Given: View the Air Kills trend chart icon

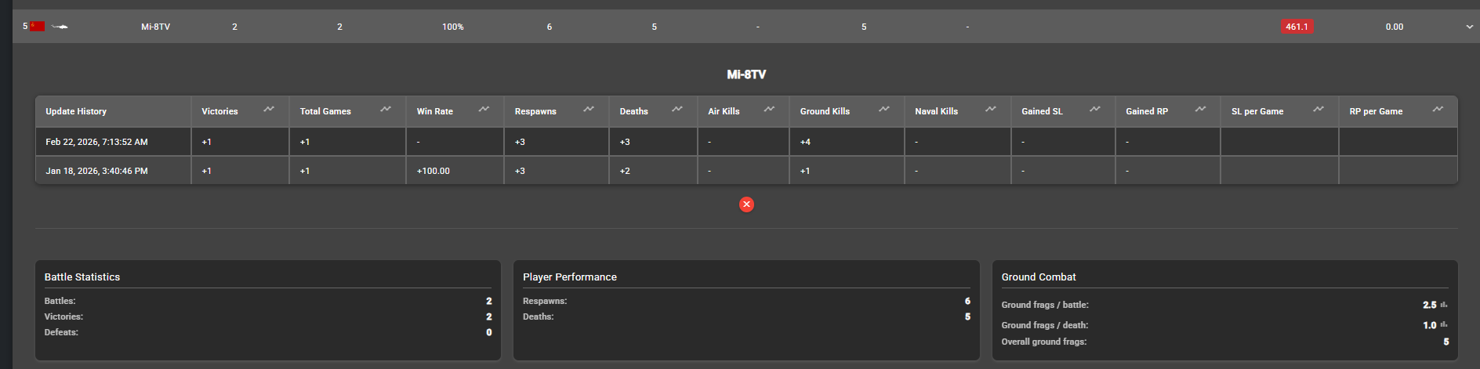Looking at the screenshot, I should click(x=769, y=110).
